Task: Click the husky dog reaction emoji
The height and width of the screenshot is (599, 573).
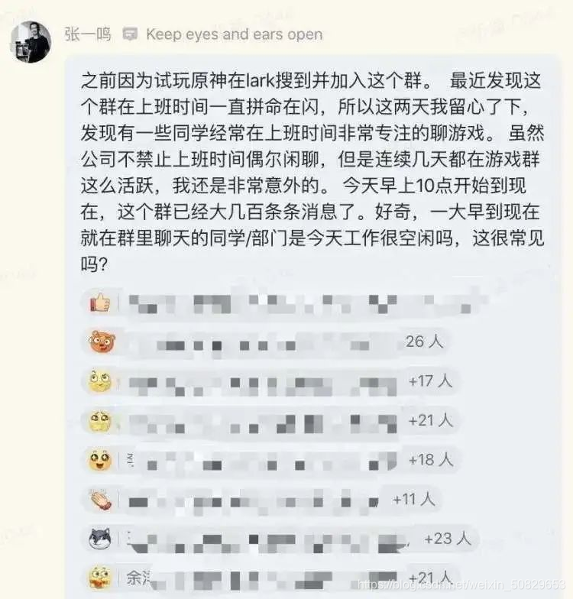Action: pos(101,539)
